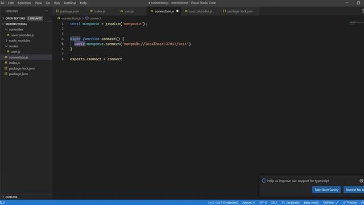Click the problems warning count in status bar

coord(3,203)
